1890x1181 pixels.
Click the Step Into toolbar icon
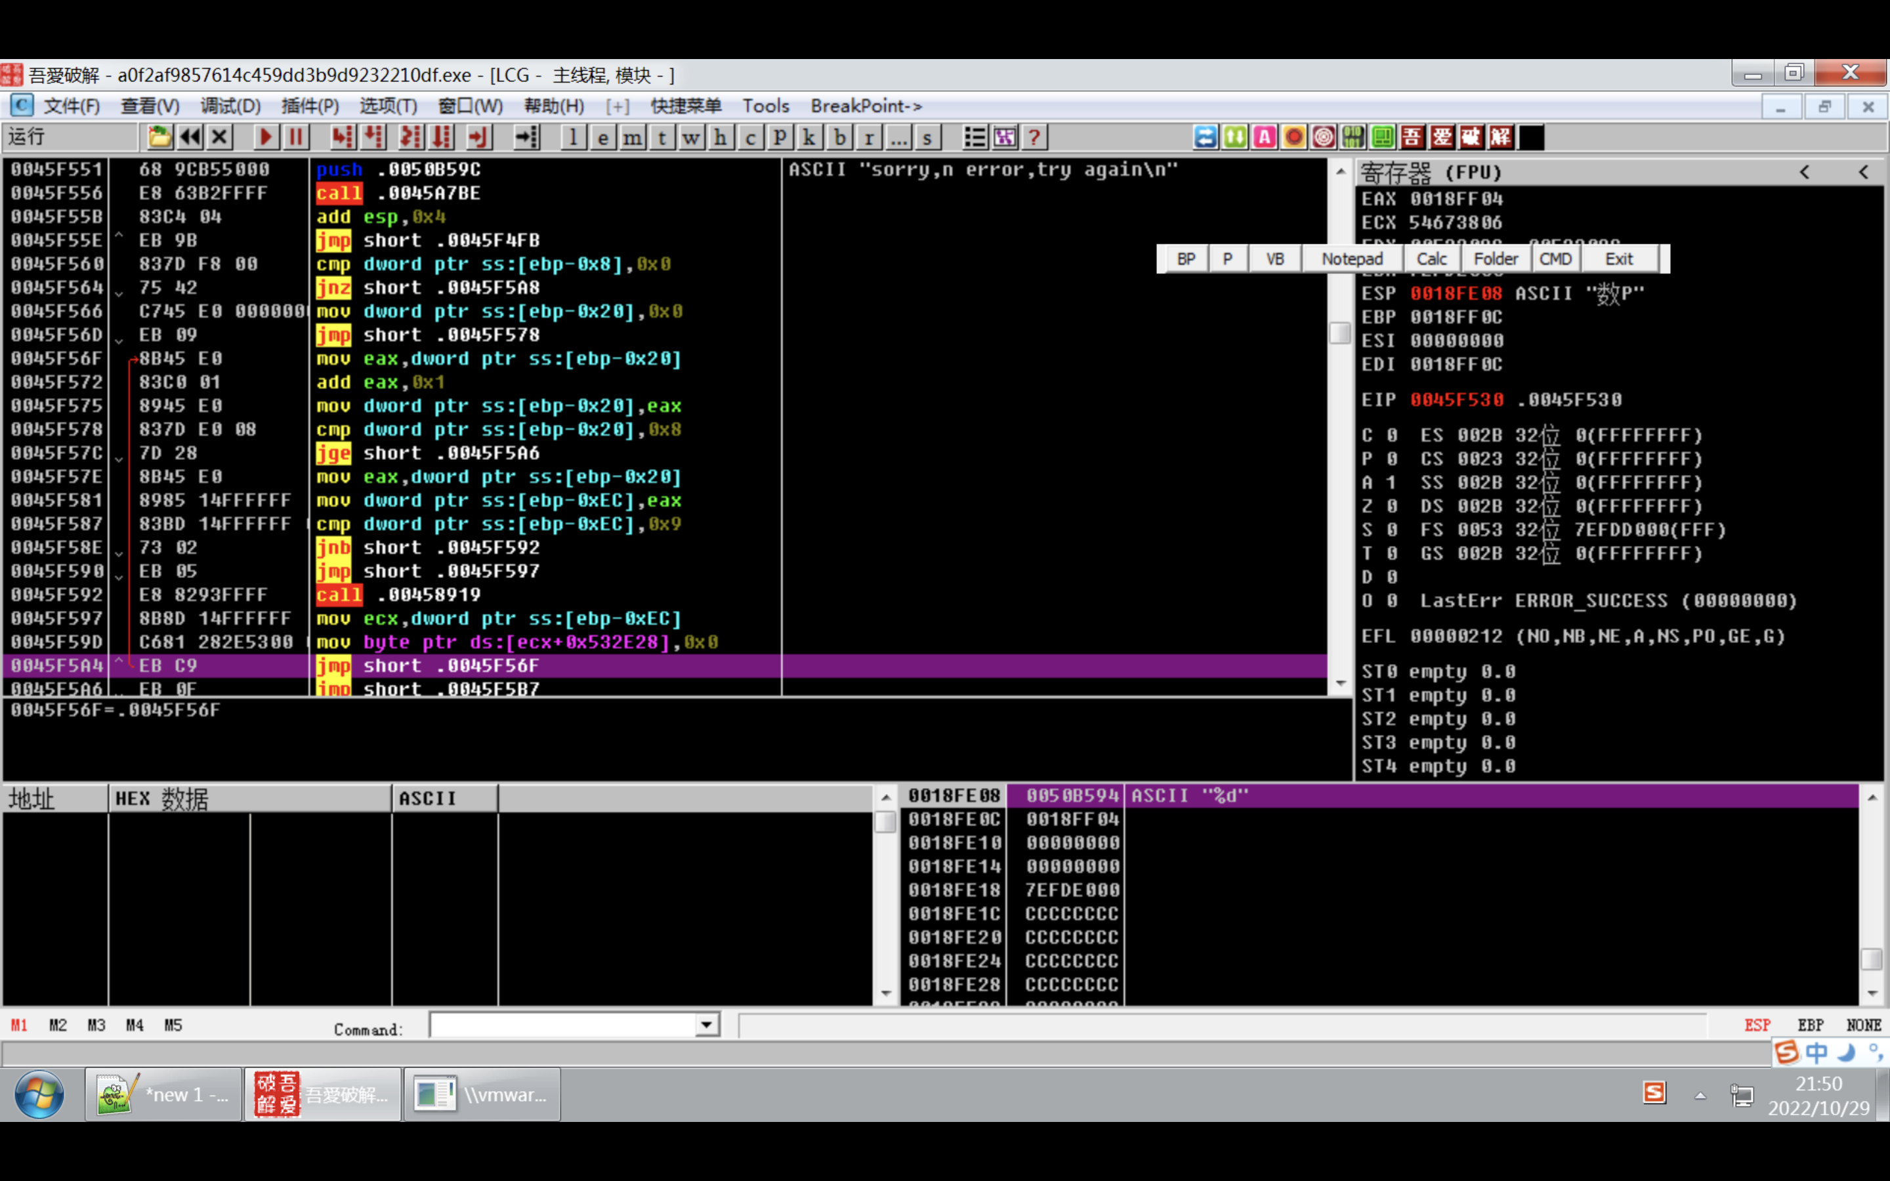click(x=341, y=138)
